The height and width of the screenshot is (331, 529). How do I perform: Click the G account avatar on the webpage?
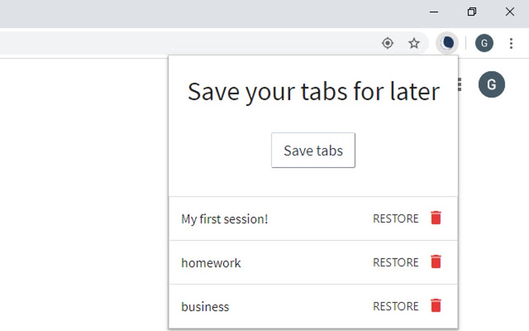491,84
